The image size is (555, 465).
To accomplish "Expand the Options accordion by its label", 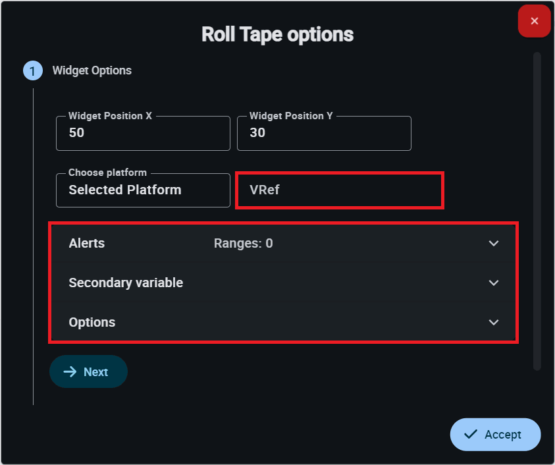I will pos(92,322).
